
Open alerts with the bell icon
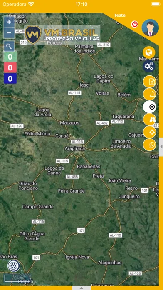[150, 95]
